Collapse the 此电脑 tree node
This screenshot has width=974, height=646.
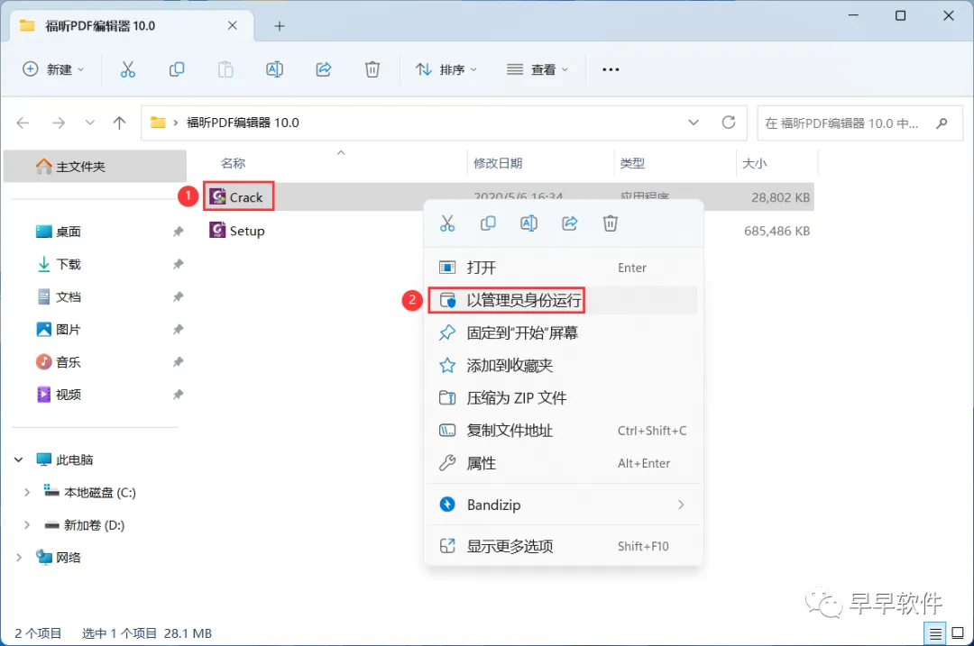pos(19,459)
